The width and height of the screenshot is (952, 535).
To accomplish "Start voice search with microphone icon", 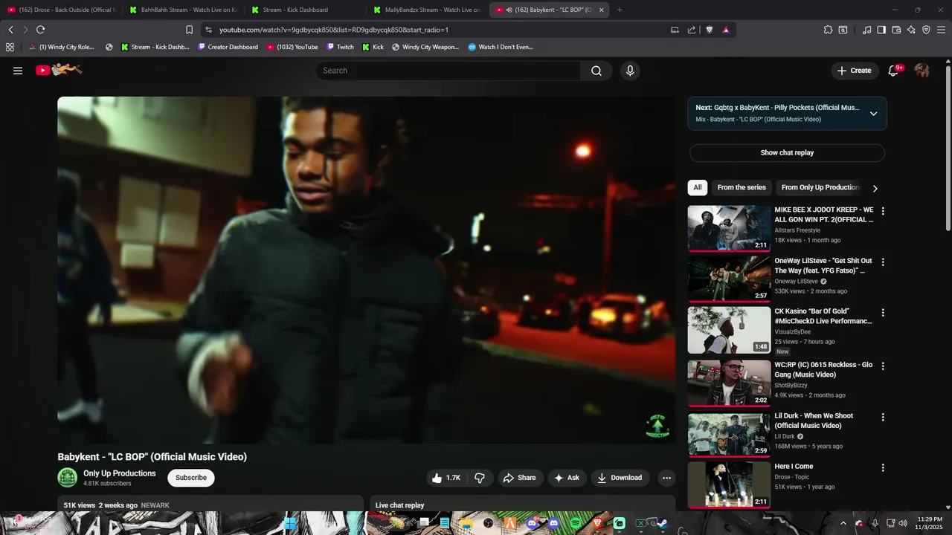I will [630, 71].
